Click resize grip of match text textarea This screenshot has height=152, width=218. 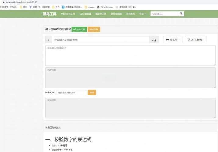214,64
